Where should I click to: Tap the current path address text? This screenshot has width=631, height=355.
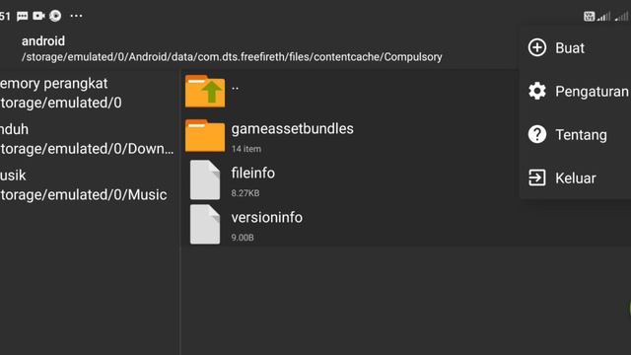click(x=232, y=57)
